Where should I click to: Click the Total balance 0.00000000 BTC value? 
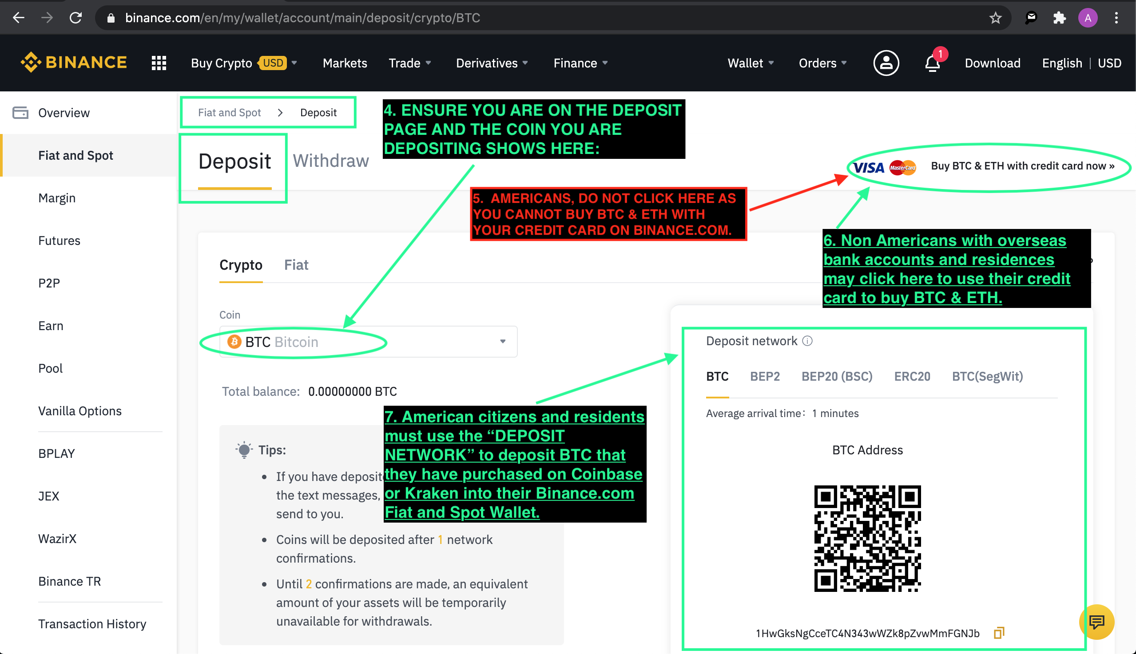(x=353, y=392)
